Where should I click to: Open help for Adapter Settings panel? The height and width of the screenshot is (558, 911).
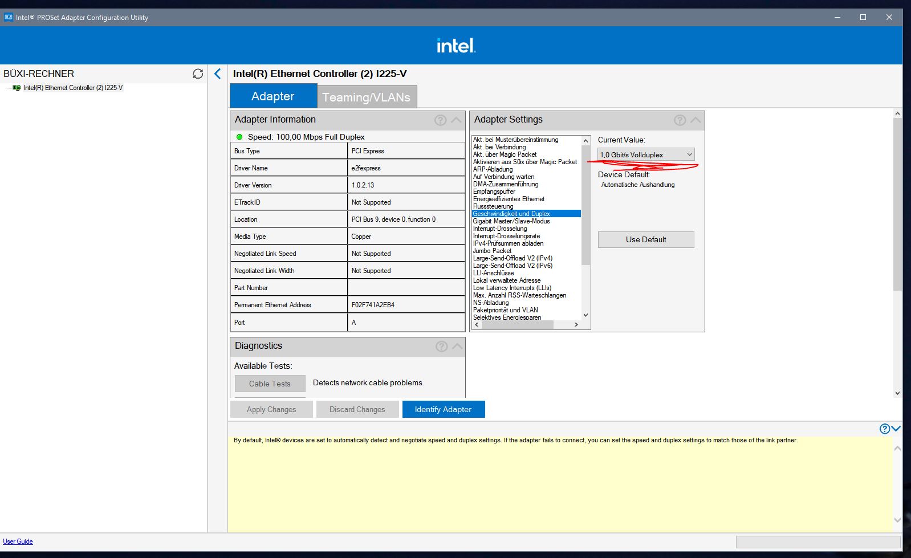point(680,120)
